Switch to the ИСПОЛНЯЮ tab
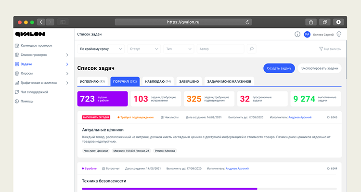The height and width of the screenshot is (192, 361). (x=92, y=81)
